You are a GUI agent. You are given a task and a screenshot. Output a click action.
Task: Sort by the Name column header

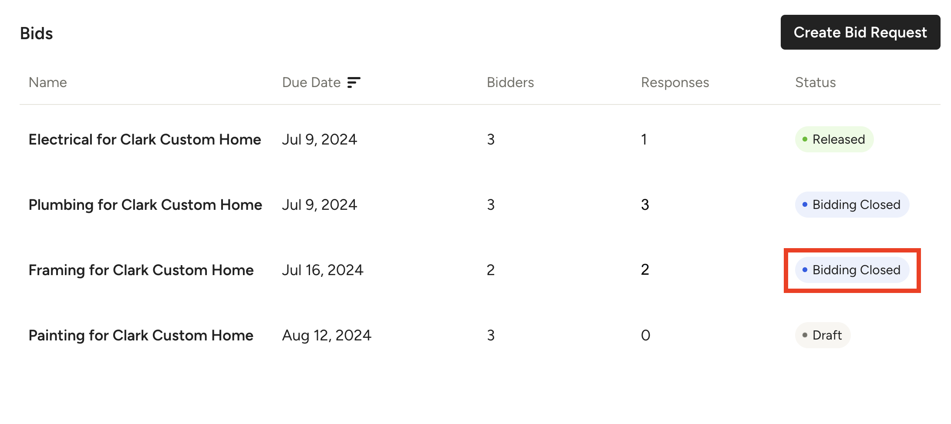click(x=48, y=82)
